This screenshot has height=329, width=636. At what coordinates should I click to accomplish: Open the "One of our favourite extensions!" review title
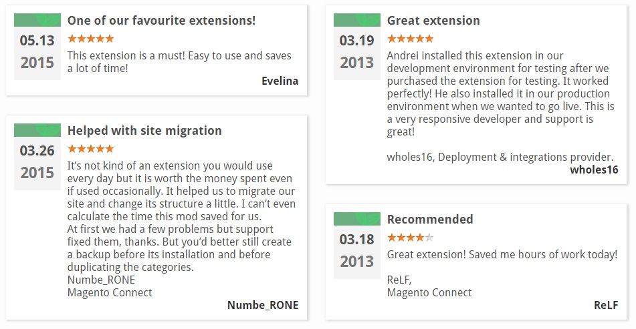pyautogui.click(x=161, y=20)
